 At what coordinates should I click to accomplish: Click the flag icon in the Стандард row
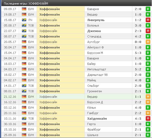tap(24, 36)
